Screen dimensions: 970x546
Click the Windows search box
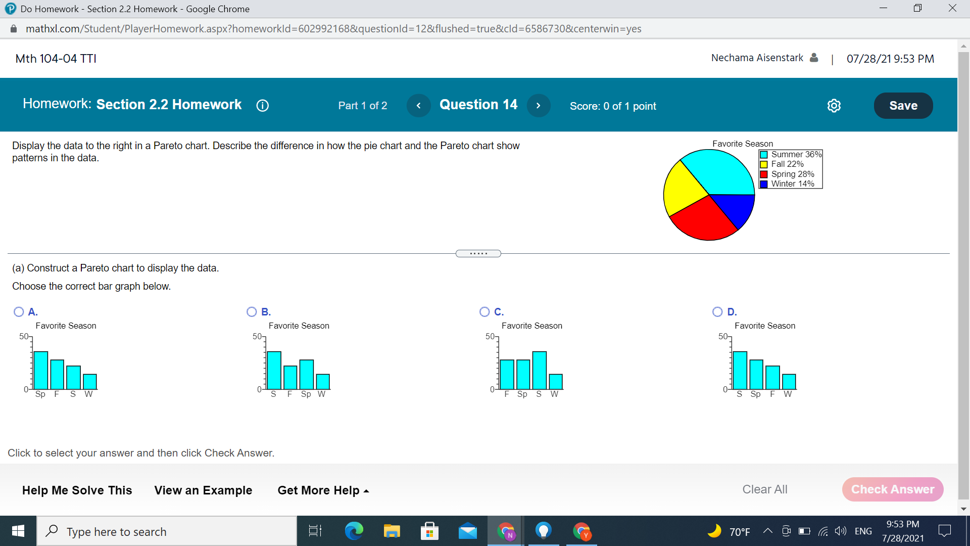pyautogui.click(x=167, y=531)
